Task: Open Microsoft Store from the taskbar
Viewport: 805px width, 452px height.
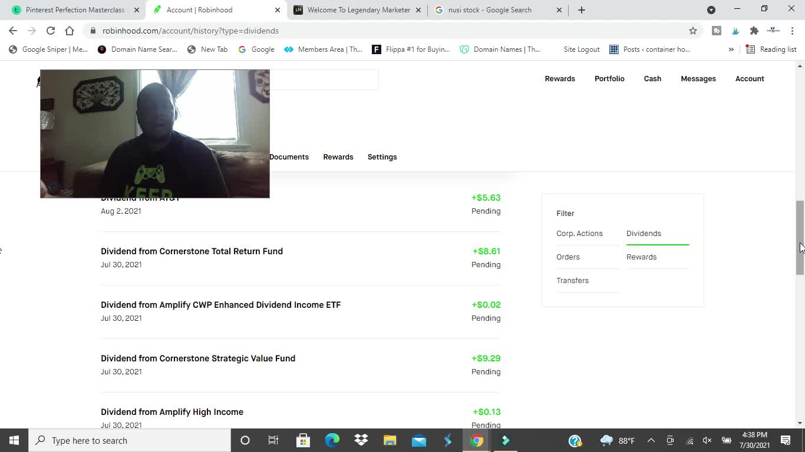Action: [x=303, y=440]
